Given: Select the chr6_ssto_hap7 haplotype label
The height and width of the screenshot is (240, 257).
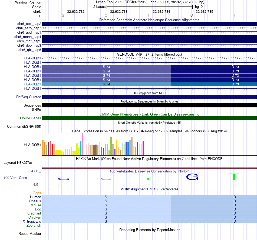Looking at the screenshot, I should [28, 28].
